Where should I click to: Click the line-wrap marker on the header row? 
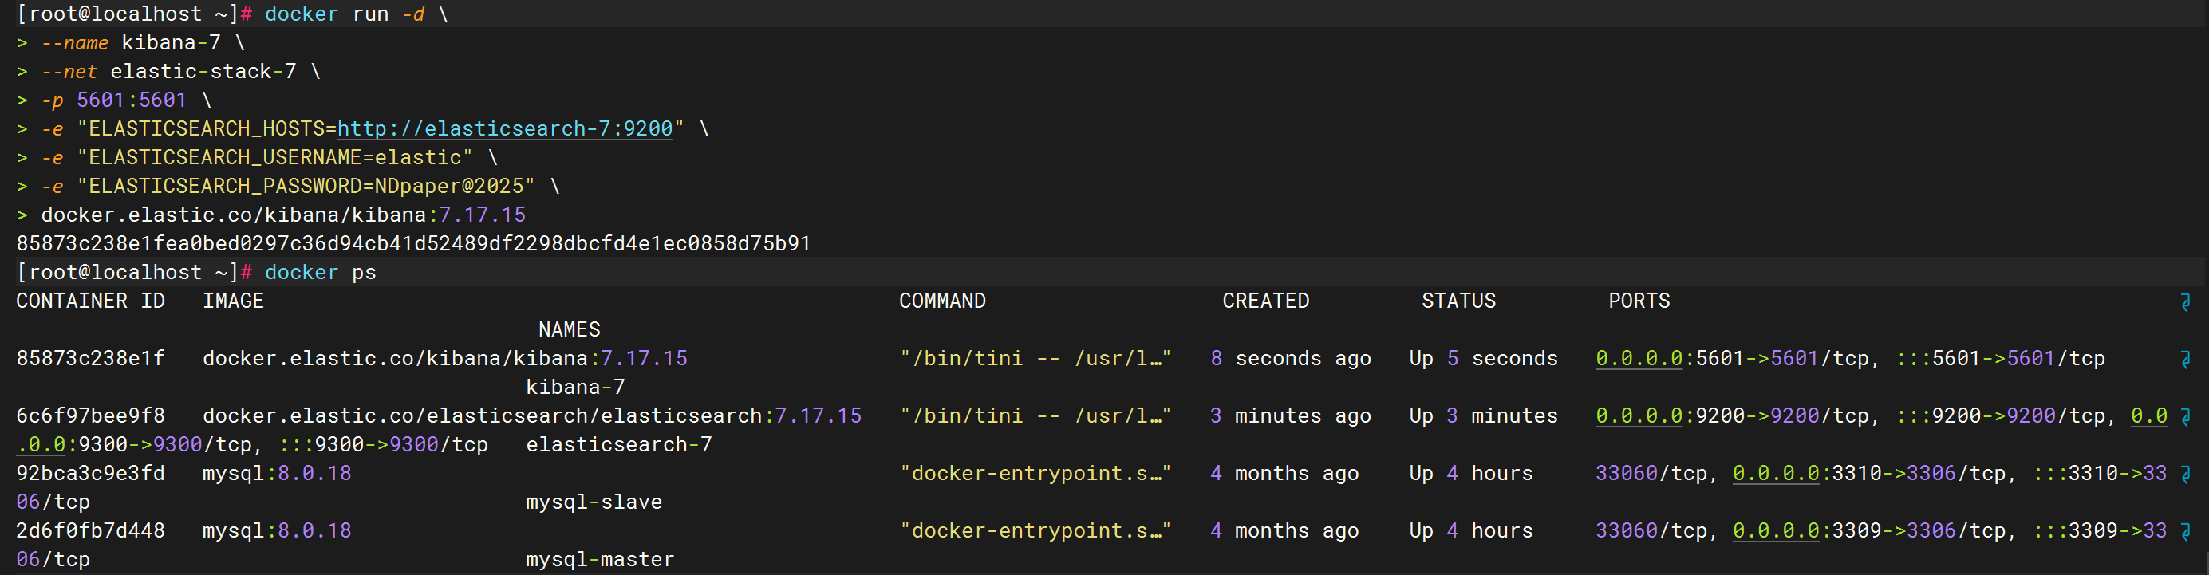(x=2185, y=301)
